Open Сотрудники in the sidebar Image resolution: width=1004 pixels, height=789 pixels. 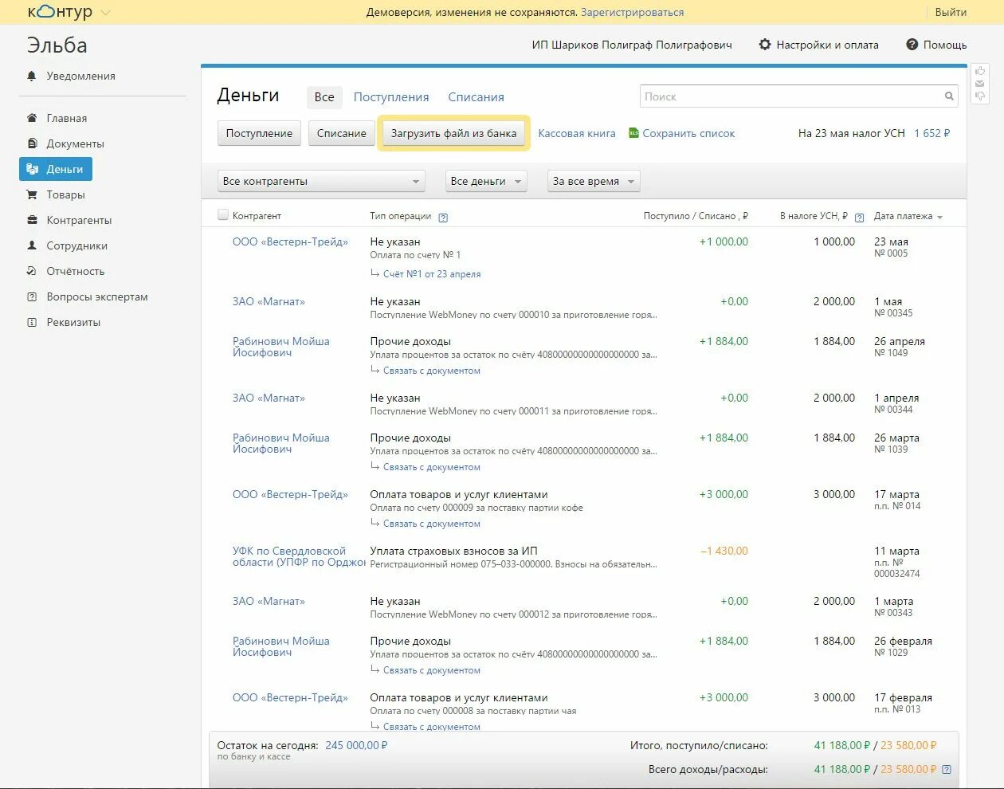tap(76, 245)
